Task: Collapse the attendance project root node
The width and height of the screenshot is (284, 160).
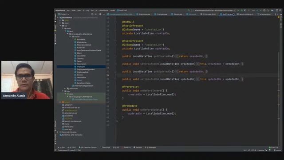Action: pyautogui.click(x=58, y=18)
